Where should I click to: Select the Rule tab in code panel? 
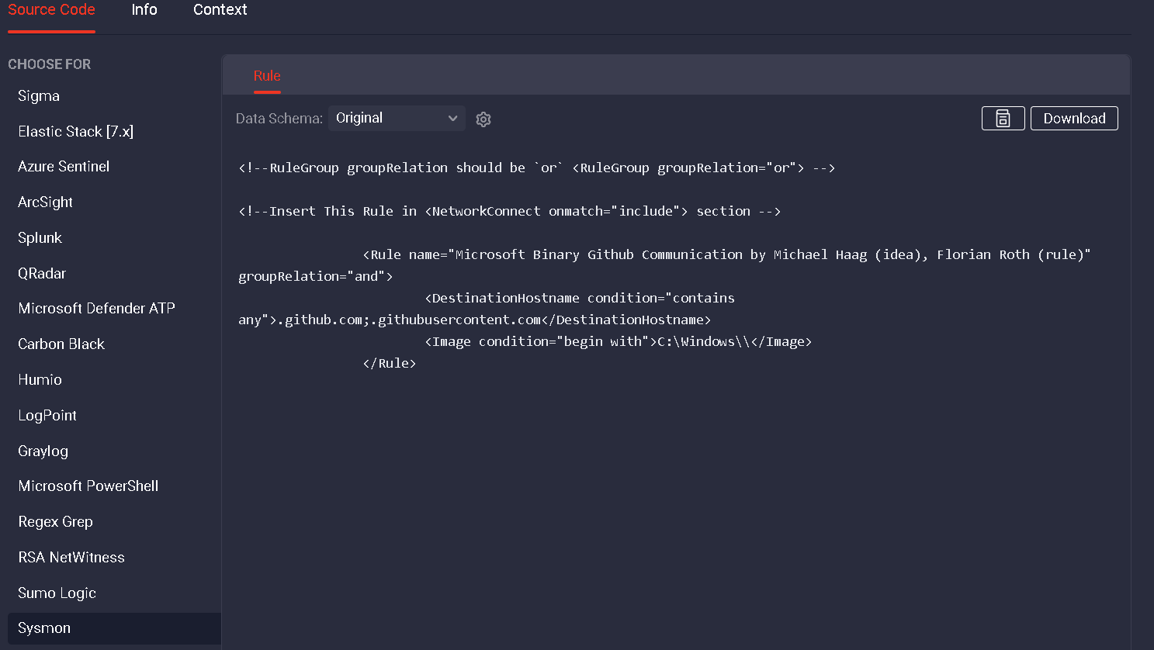(267, 76)
